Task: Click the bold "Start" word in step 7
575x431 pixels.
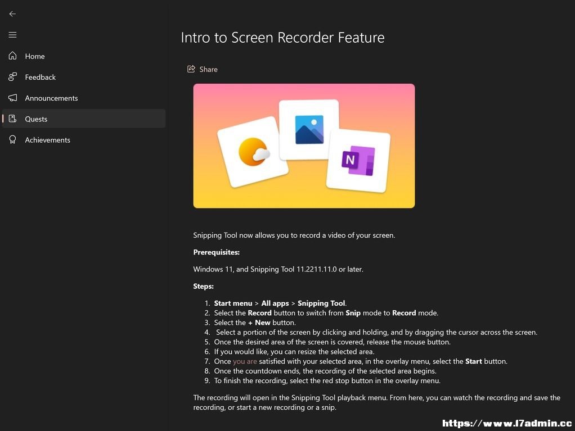Action: coord(473,361)
